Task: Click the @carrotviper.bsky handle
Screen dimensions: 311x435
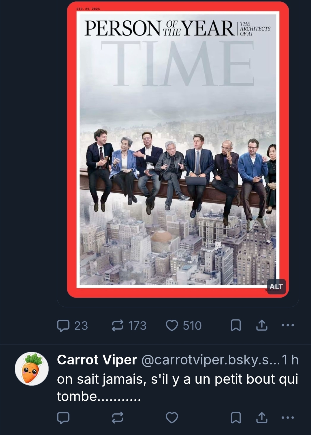Action: click(210, 360)
